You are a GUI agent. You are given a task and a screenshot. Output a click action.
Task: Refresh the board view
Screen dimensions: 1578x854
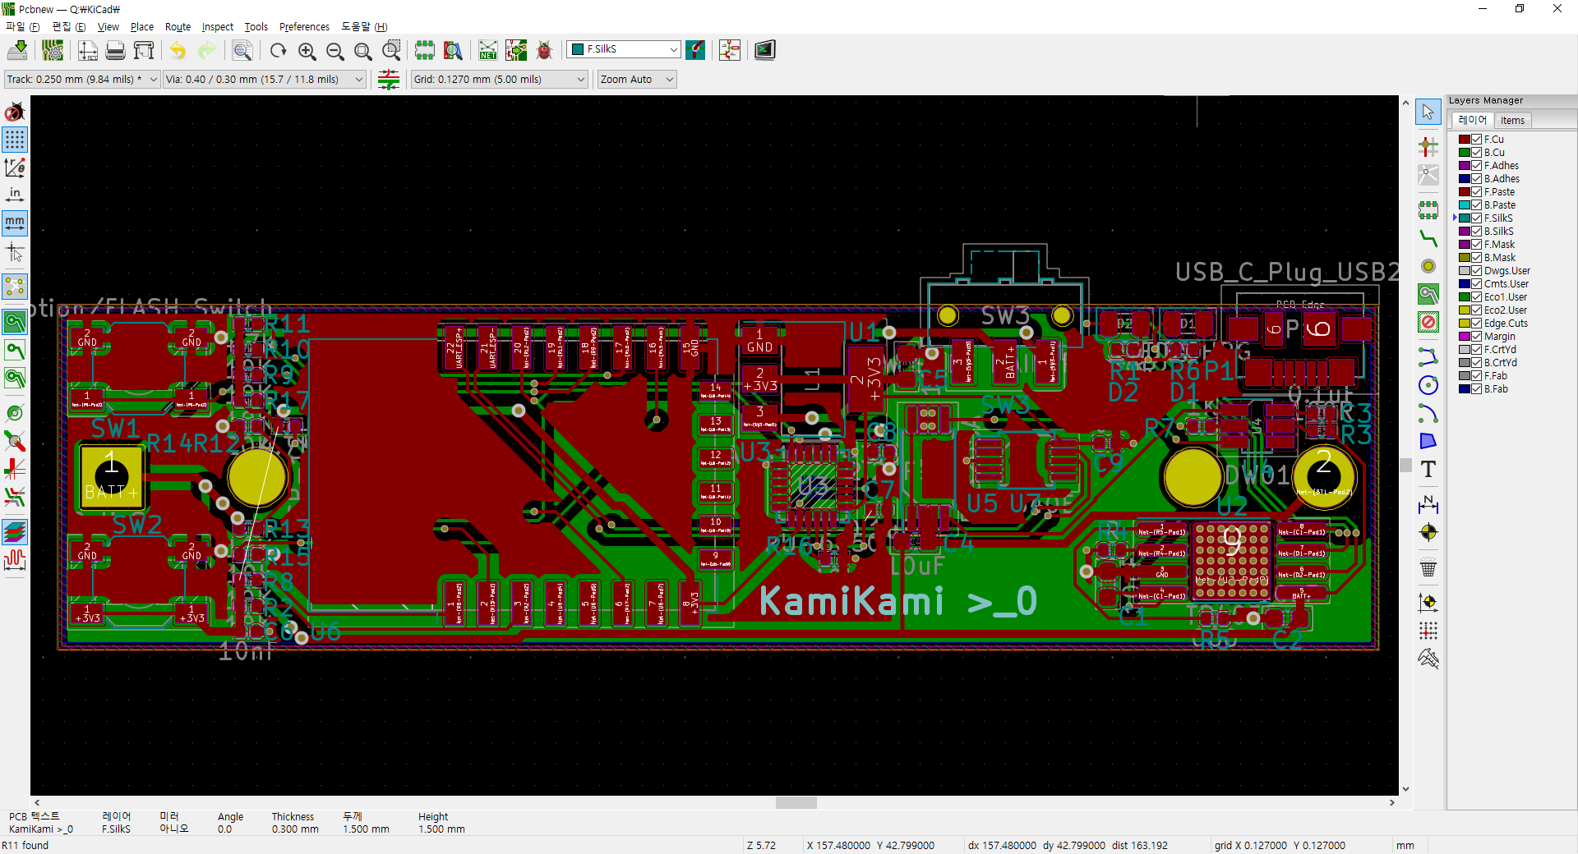pyautogui.click(x=279, y=50)
